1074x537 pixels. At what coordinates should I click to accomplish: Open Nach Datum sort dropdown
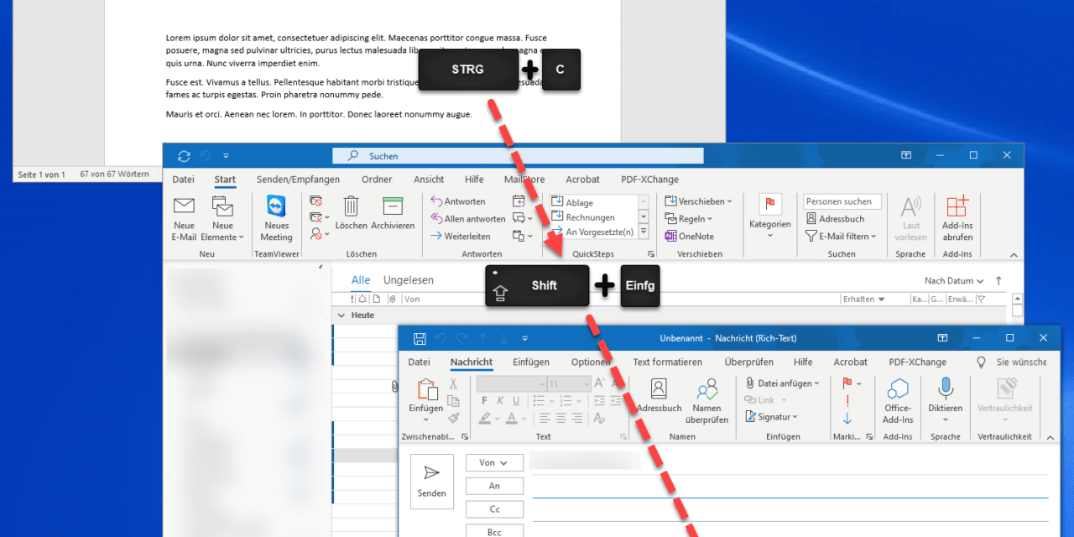coord(953,281)
